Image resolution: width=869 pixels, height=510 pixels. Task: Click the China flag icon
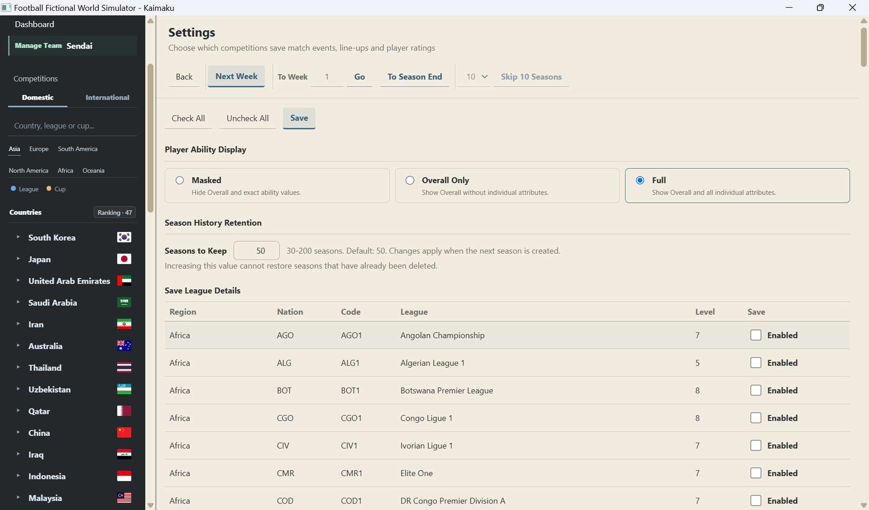124,433
